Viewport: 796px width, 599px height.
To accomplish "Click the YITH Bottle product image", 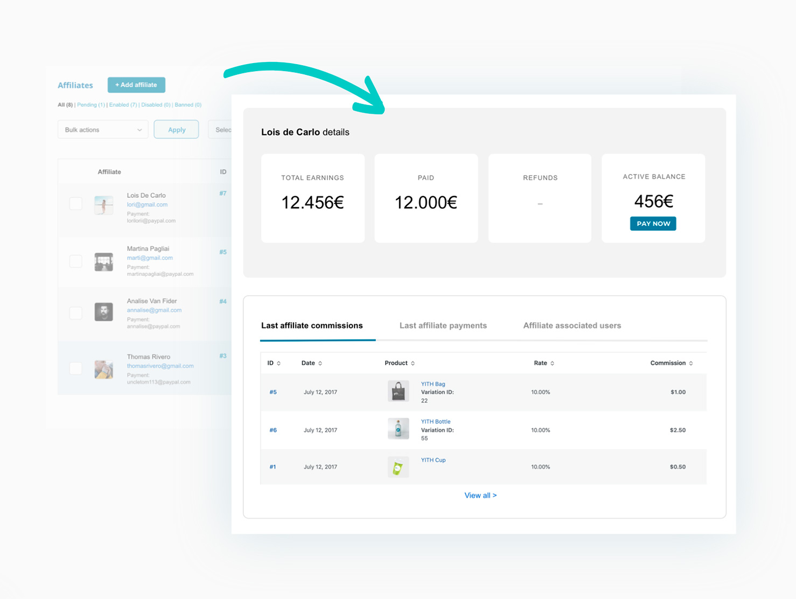I will [x=398, y=429].
